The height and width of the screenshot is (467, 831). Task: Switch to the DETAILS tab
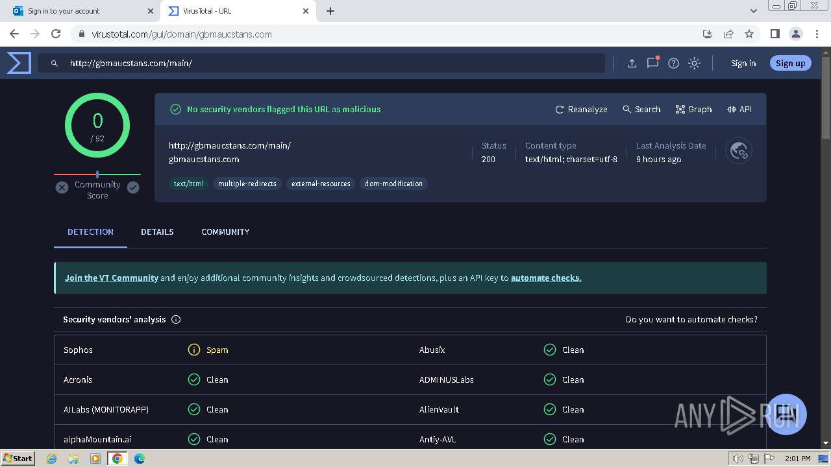coord(157,232)
